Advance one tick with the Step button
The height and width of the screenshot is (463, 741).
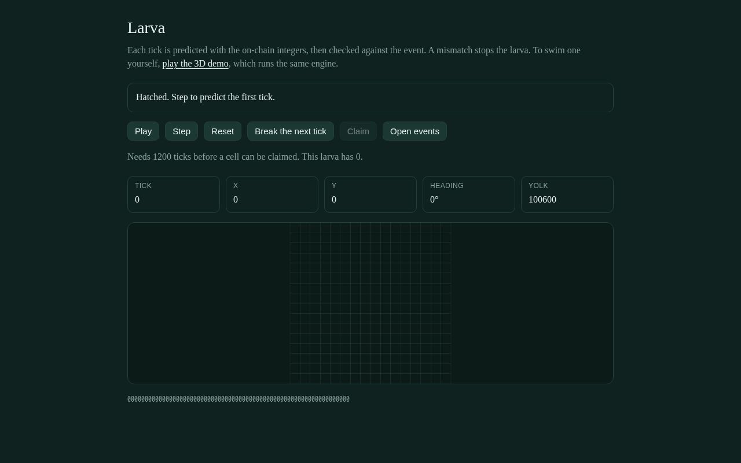pyautogui.click(x=181, y=131)
